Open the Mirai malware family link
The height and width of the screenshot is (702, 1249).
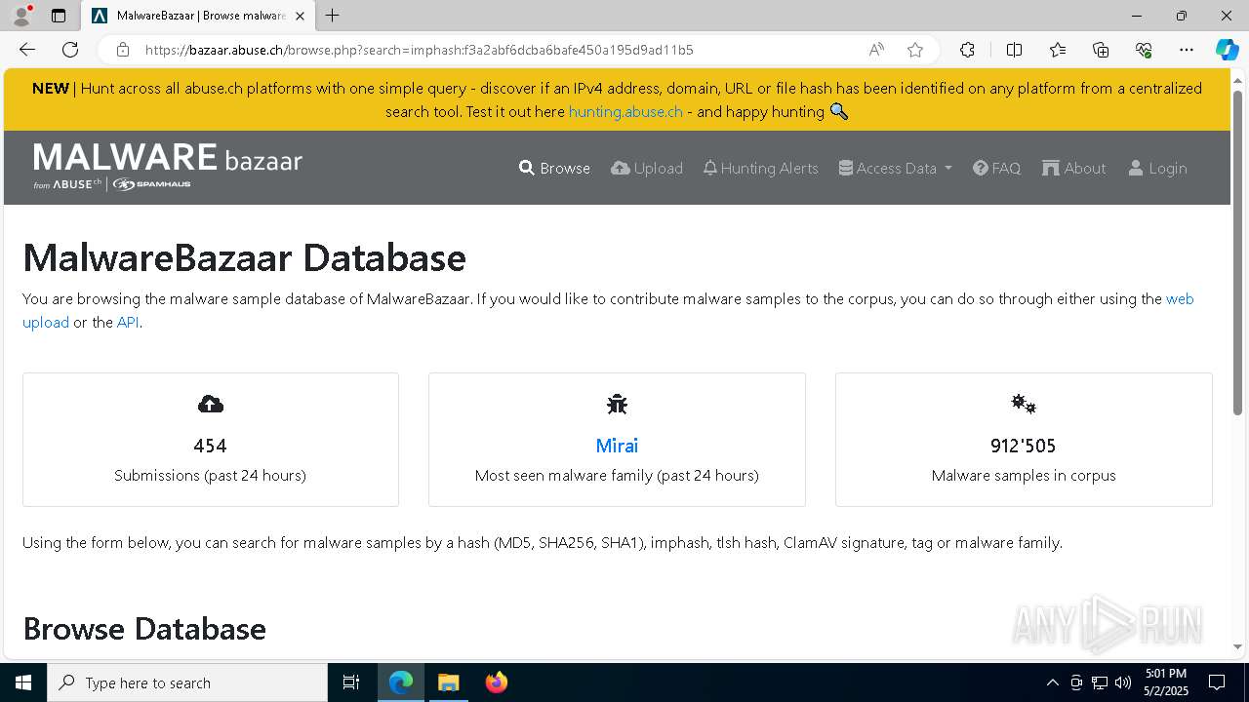click(x=617, y=446)
